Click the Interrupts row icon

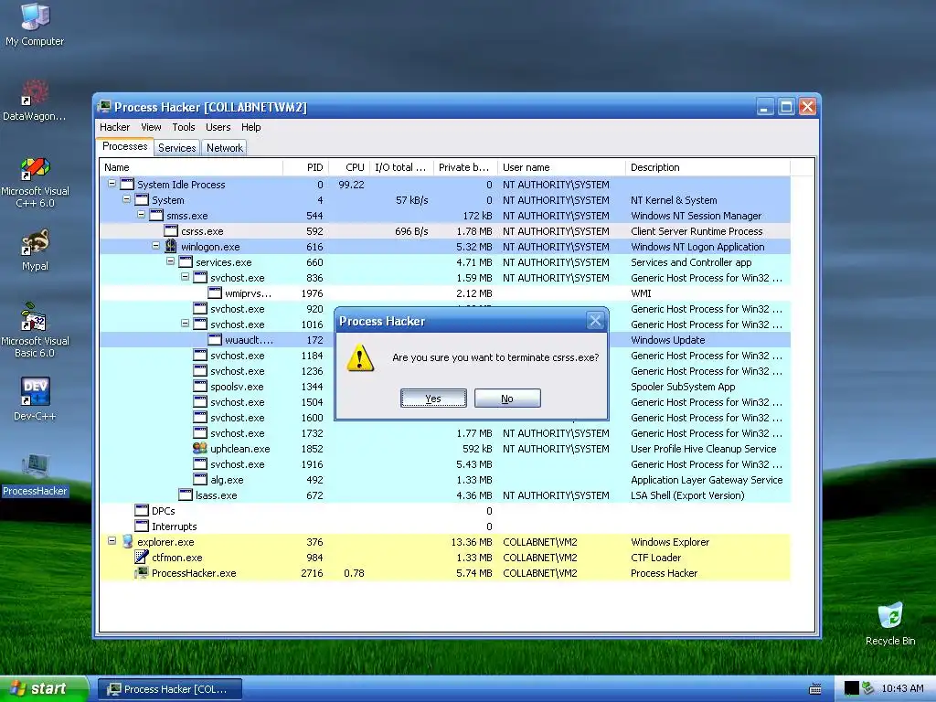(142, 526)
